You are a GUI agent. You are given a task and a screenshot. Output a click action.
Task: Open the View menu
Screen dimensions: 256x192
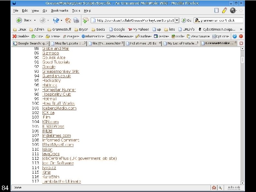(x=35, y=11)
